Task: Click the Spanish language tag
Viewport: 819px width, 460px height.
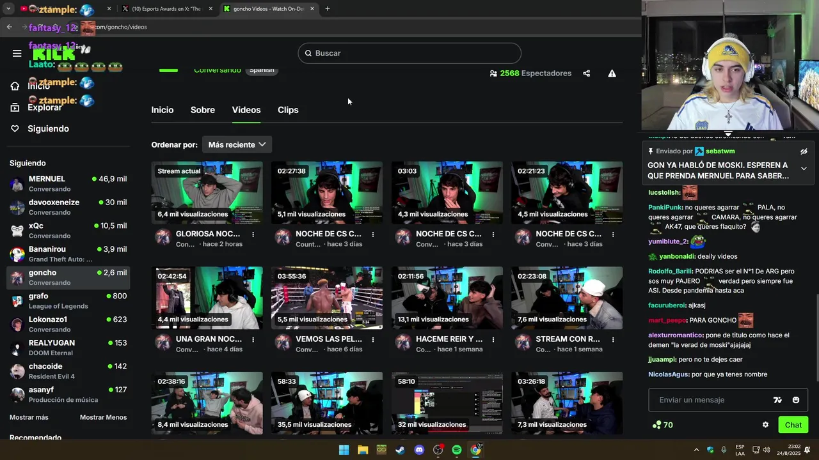Action: pos(262,70)
